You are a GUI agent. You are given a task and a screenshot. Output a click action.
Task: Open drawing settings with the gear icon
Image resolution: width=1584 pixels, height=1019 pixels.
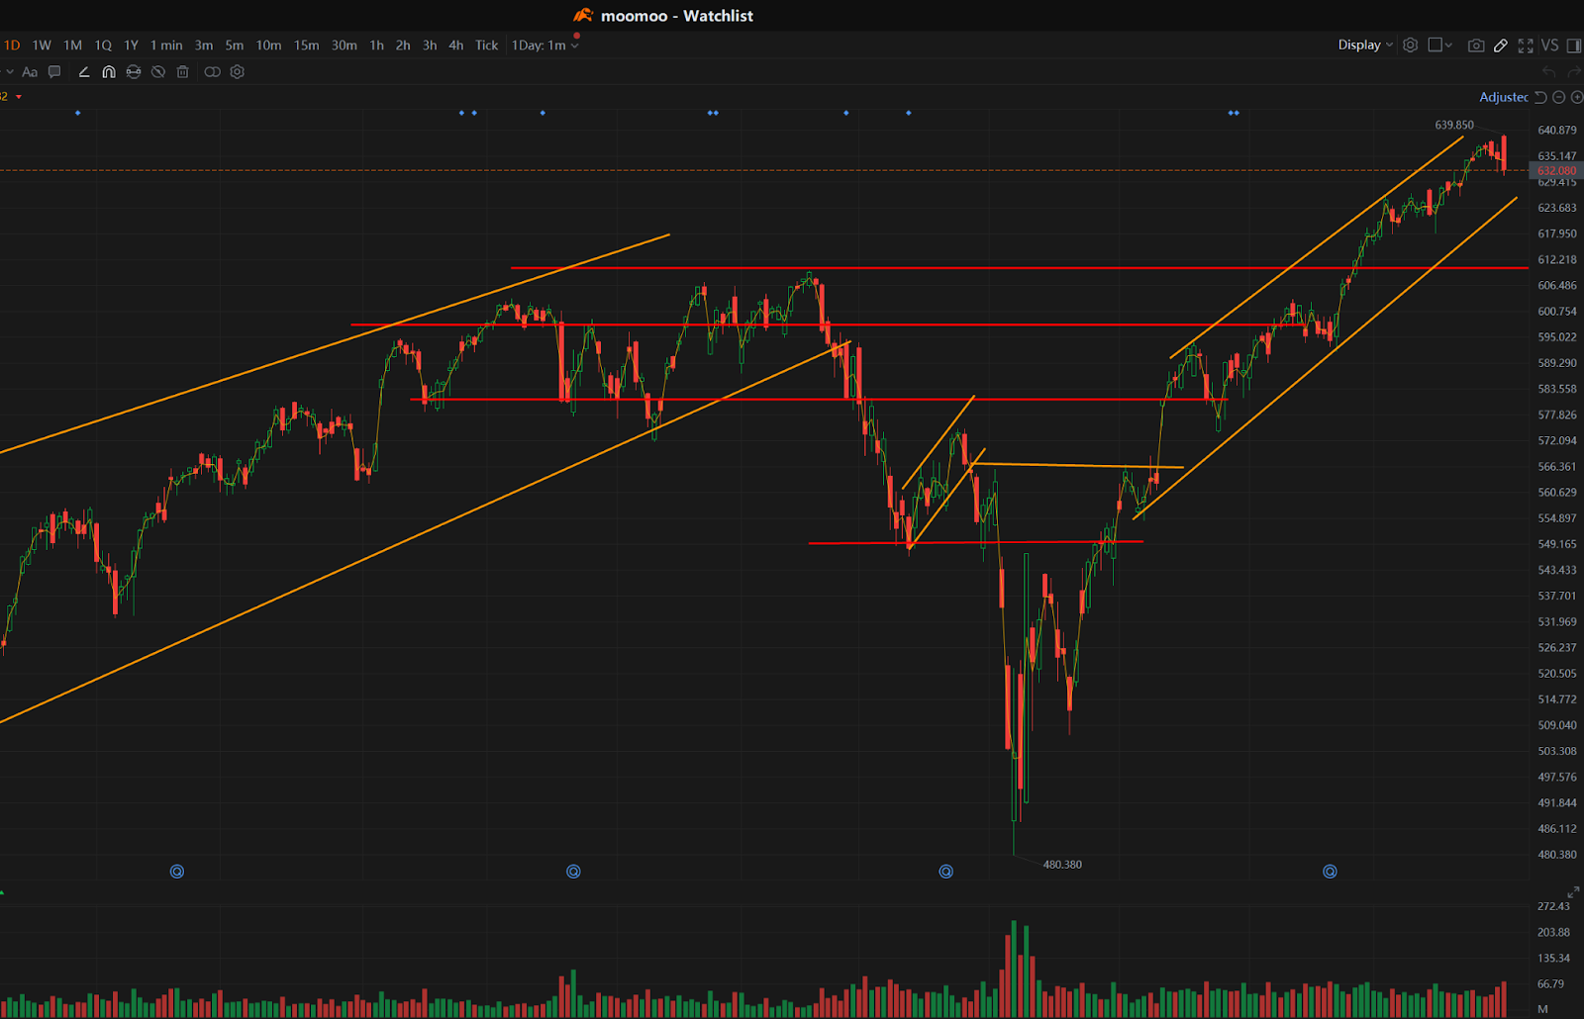pos(237,72)
